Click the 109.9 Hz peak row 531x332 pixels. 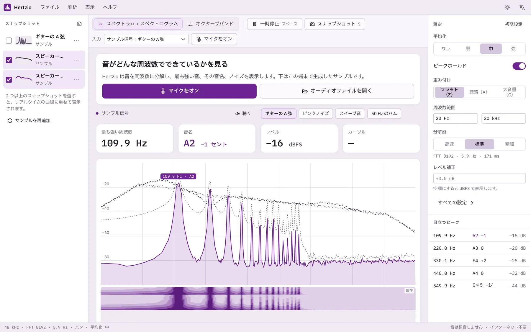click(479, 235)
